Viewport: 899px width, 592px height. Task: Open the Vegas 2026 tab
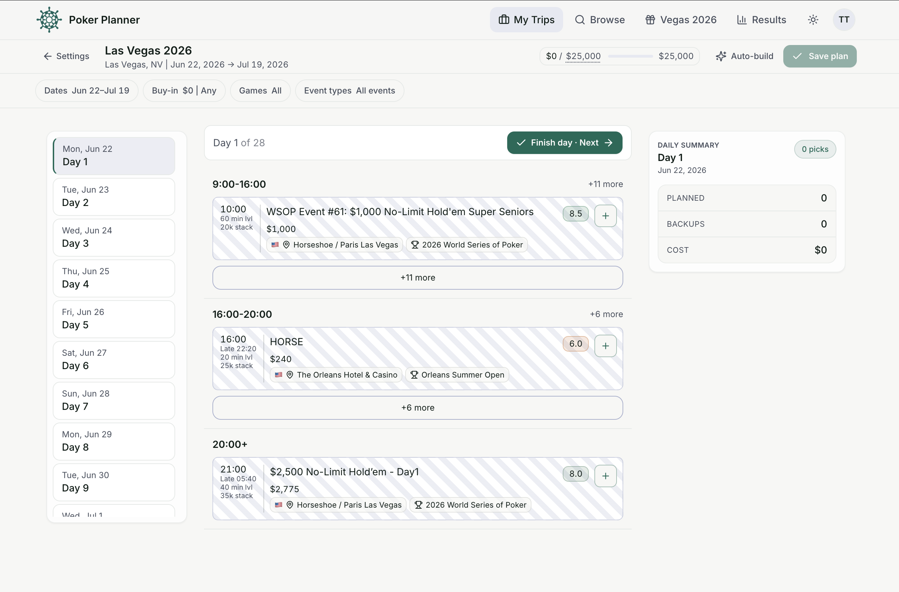click(x=681, y=20)
